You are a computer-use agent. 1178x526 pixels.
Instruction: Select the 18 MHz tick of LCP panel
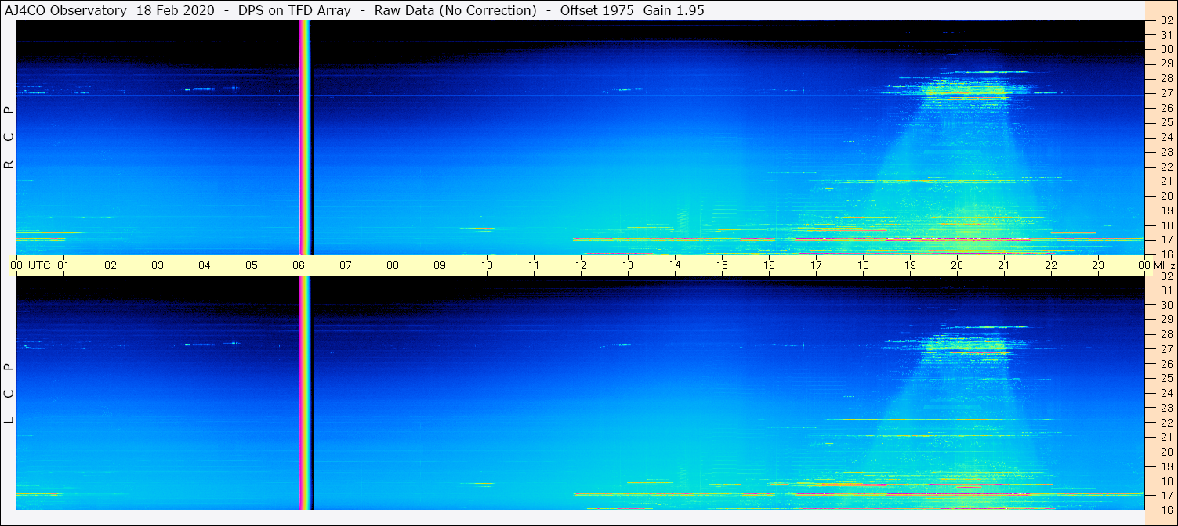[1166, 481]
